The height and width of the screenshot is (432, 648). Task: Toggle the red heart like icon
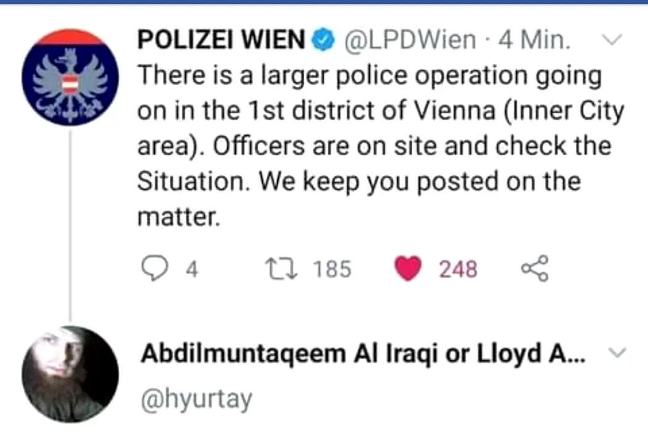pos(408,268)
